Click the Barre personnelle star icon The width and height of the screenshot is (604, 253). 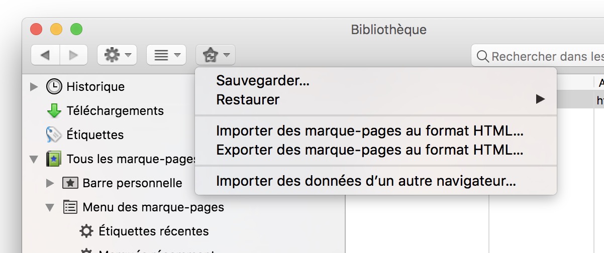[x=70, y=183]
